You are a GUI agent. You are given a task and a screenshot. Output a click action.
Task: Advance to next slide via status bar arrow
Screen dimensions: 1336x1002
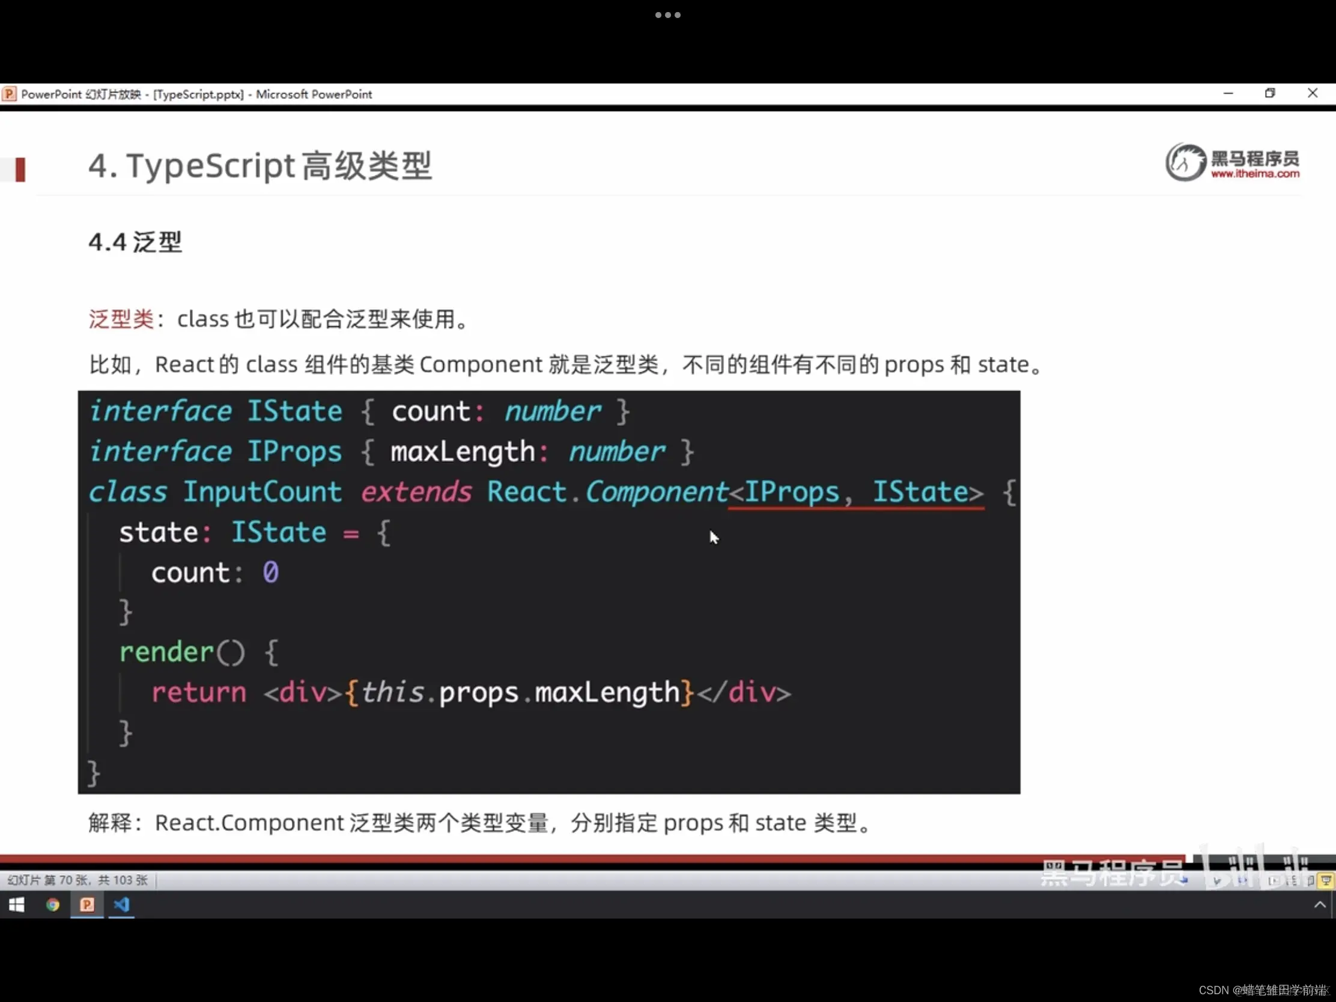click(1242, 881)
